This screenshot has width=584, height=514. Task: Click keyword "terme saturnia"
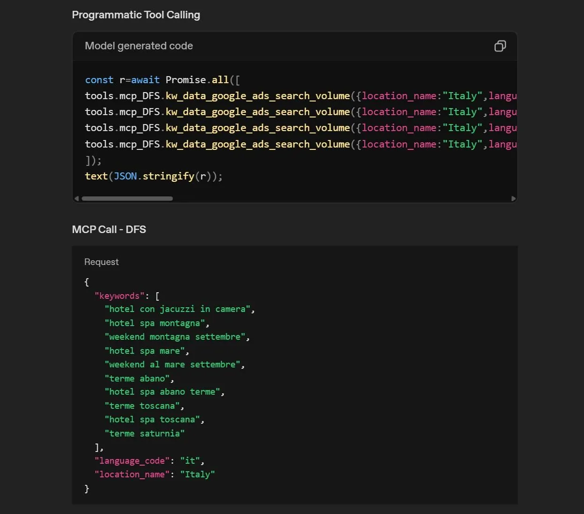(x=145, y=434)
